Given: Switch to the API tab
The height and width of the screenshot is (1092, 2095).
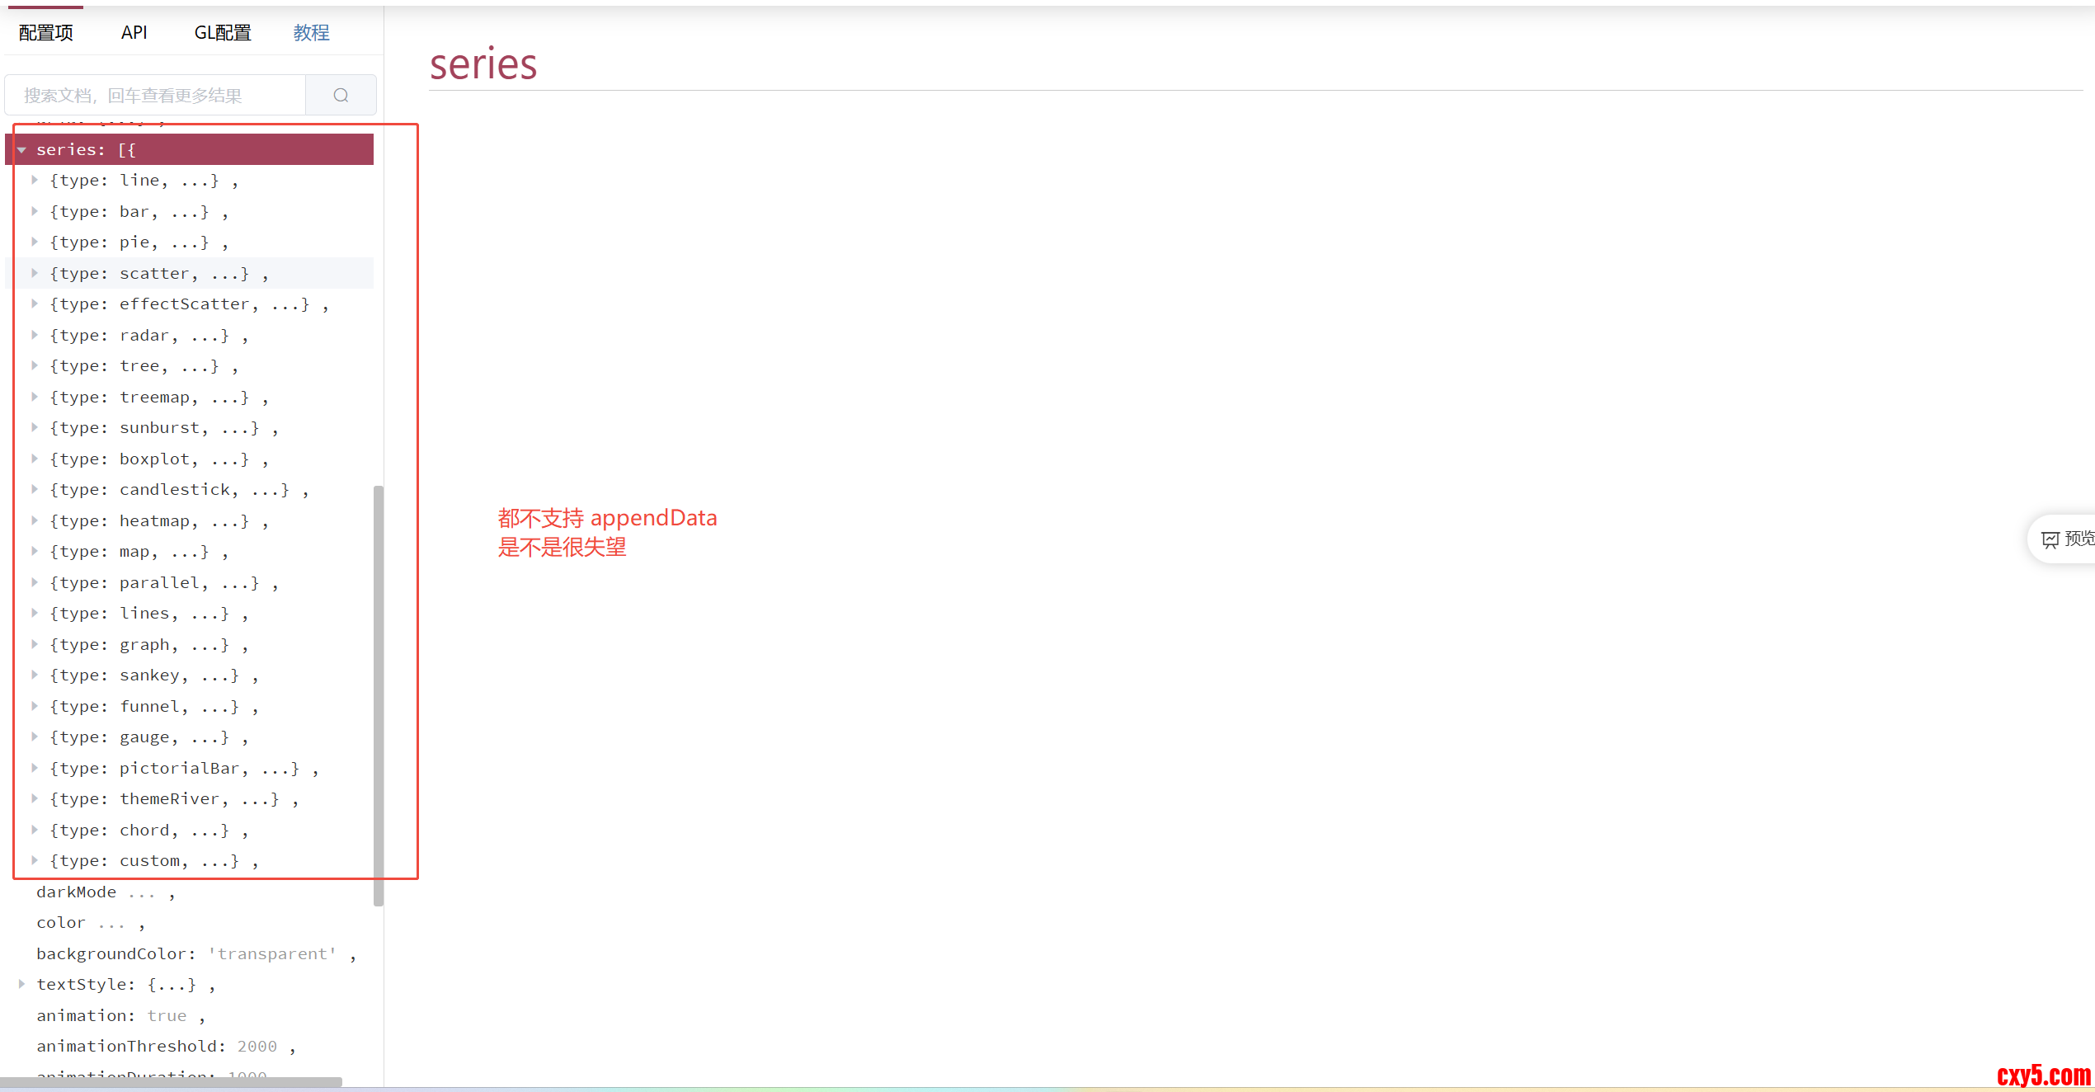Looking at the screenshot, I should coord(134,33).
